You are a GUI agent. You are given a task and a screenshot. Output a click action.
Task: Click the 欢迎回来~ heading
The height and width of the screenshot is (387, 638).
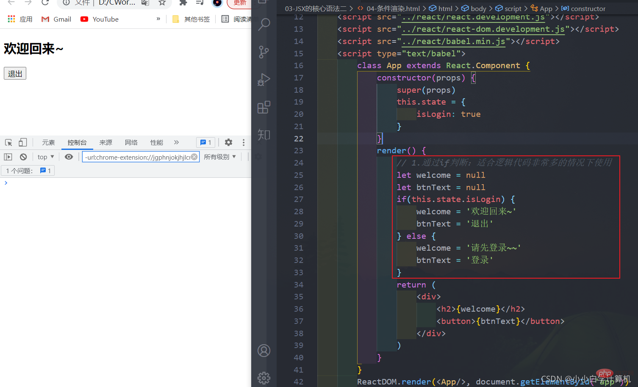click(33, 49)
